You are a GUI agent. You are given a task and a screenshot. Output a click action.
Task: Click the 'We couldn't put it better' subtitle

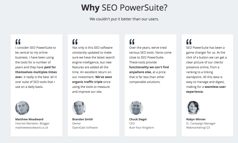coord(124,19)
